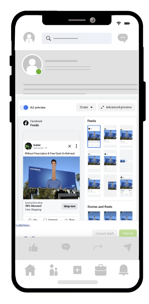
Task: Open the chat bubble messages icon
Action: click(123, 38)
